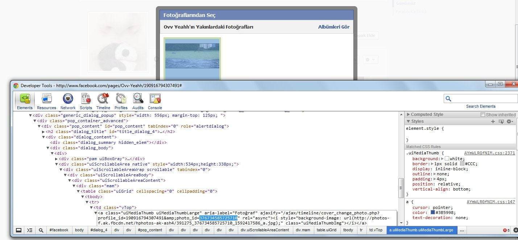Image resolution: width=518 pixels, height=240 pixels.
Task: Open the Profiles panel
Action: pos(121,101)
